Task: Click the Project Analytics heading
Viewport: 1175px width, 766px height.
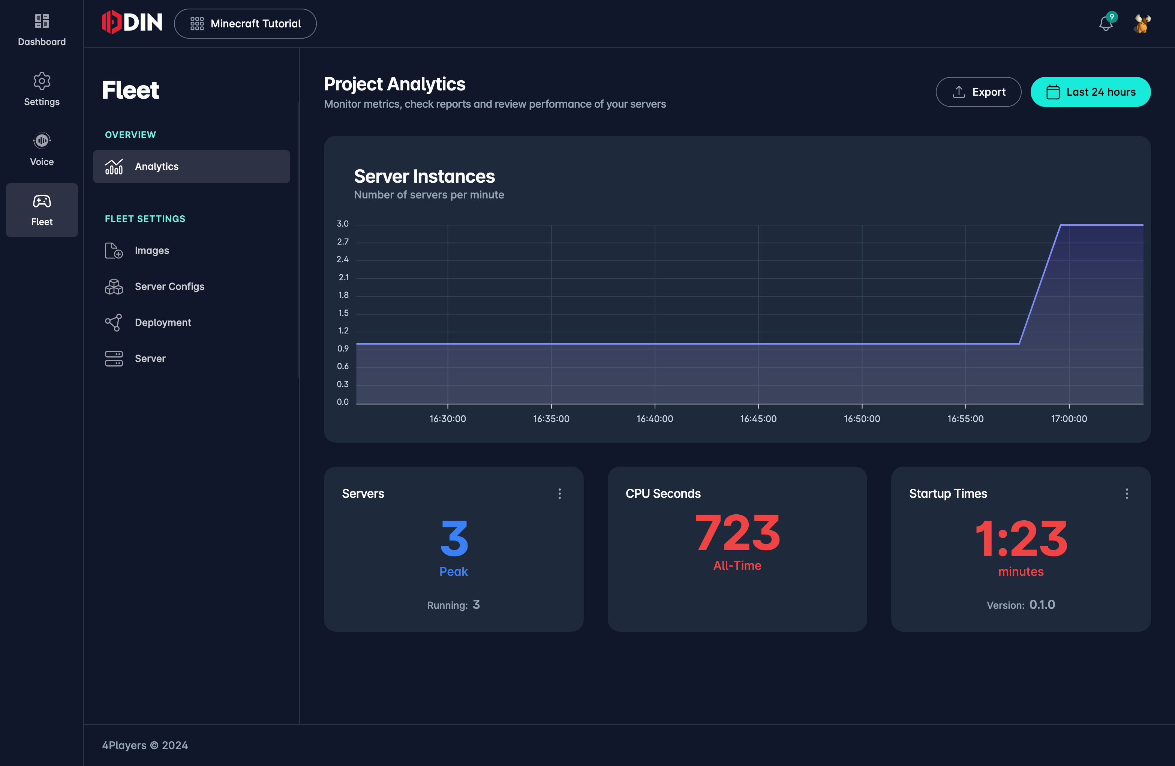Action: coord(394,84)
